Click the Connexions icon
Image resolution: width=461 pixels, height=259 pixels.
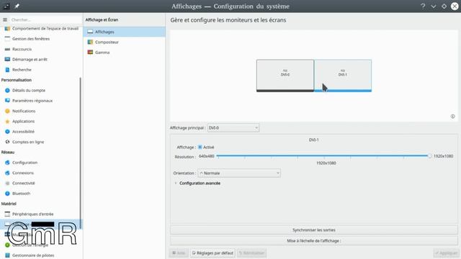(x=7, y=173)
